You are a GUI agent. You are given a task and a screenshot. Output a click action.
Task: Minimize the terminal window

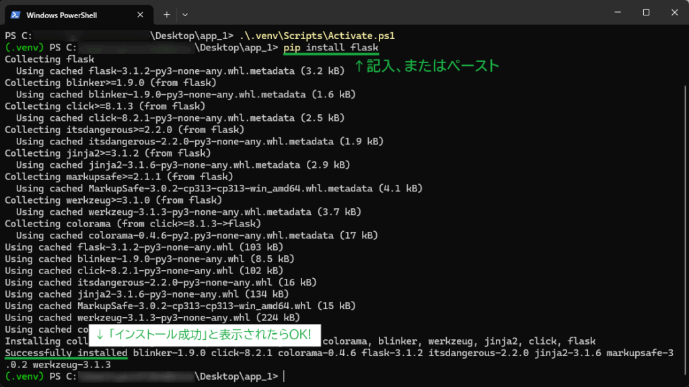pos(618,12)
